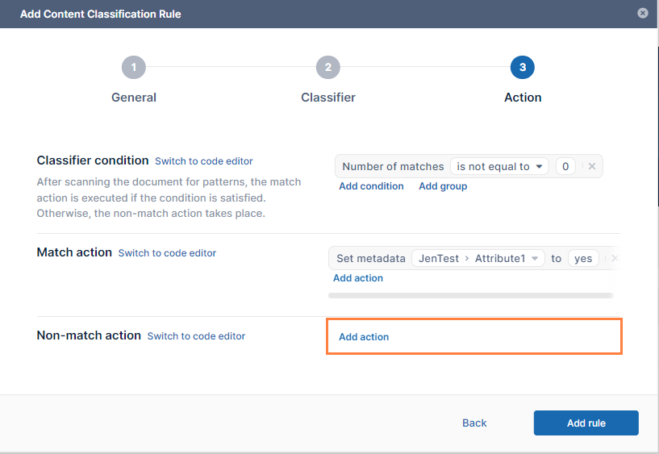
Task: Remove the Set metadata match action
Action: click(613, 259)
